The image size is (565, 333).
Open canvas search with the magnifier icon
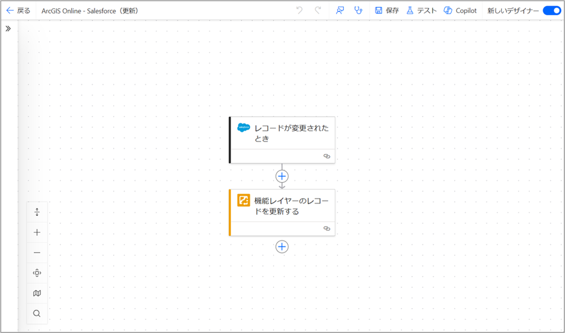pos(37,313)
